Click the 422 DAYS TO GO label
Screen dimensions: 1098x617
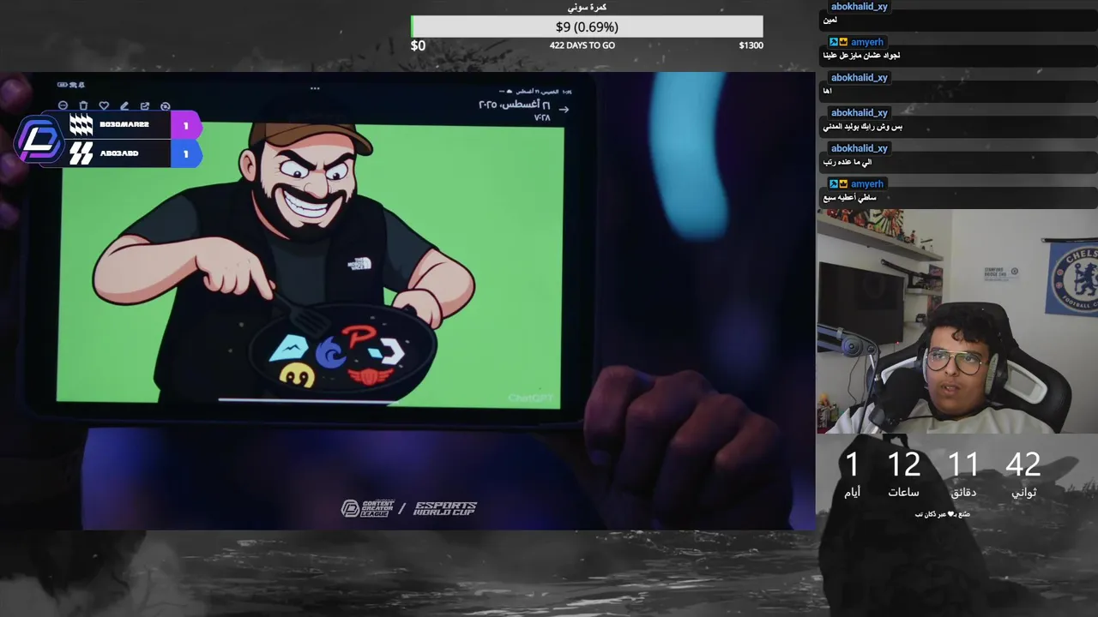click(582, 45)
